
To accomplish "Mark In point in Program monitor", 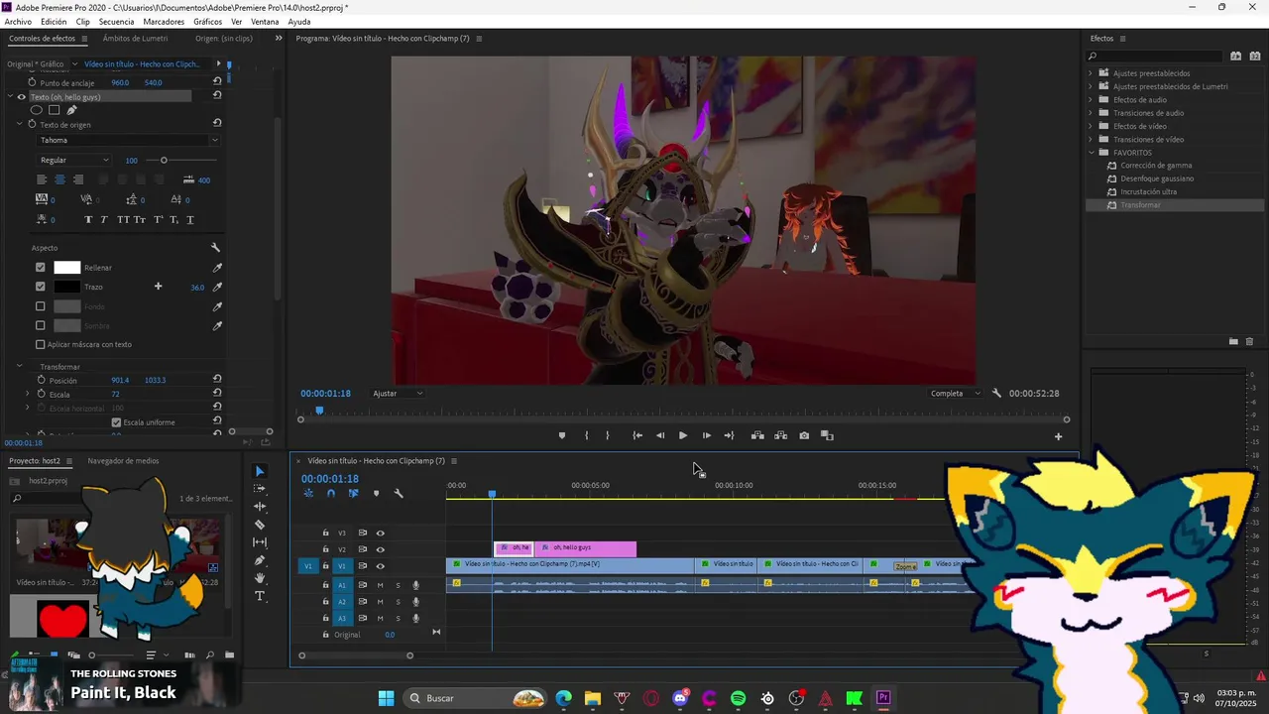I will (x=587, y=435).
